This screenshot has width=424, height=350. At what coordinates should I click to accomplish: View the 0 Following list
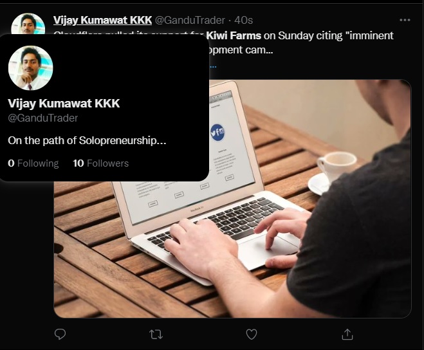coord(33,163)
